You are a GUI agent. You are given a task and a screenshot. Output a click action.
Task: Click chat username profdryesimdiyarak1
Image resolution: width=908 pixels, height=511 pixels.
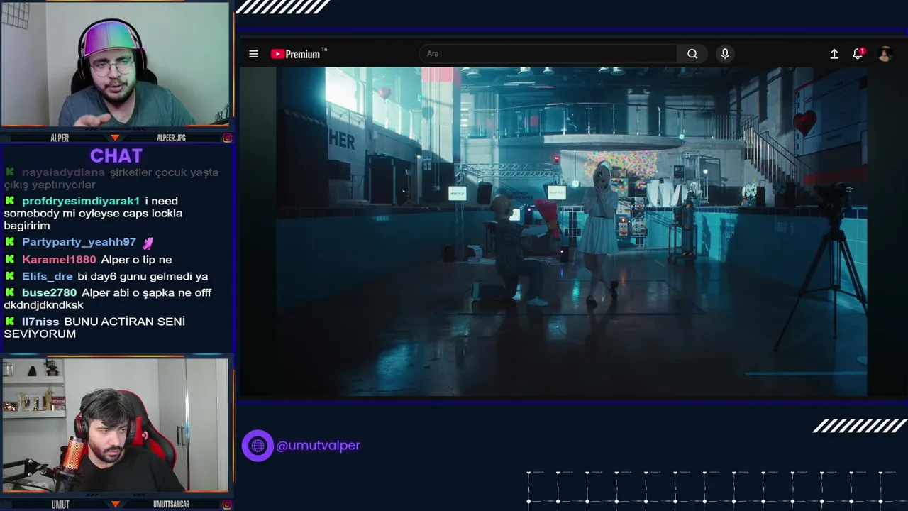click(81, 201)
